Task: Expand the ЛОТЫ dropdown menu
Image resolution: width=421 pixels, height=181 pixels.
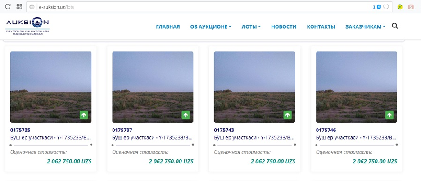Action: click(251, 27)
